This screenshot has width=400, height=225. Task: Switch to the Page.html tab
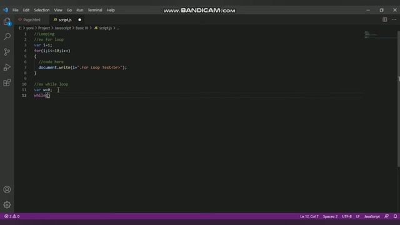point(31,19)
